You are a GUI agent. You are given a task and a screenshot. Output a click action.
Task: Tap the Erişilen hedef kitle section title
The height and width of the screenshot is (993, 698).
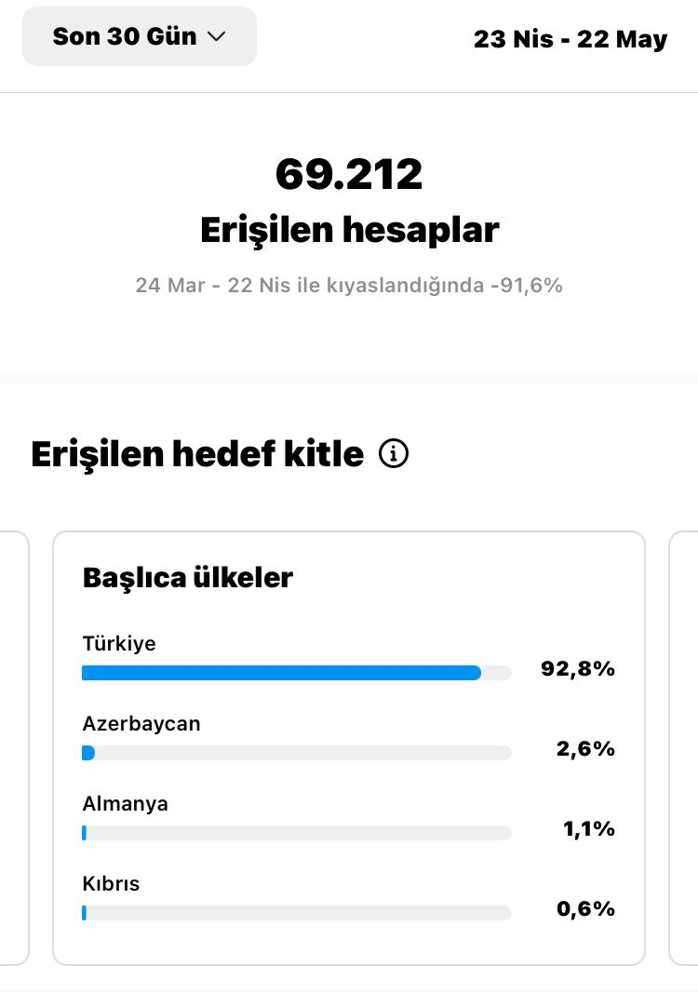pos(197,454)
